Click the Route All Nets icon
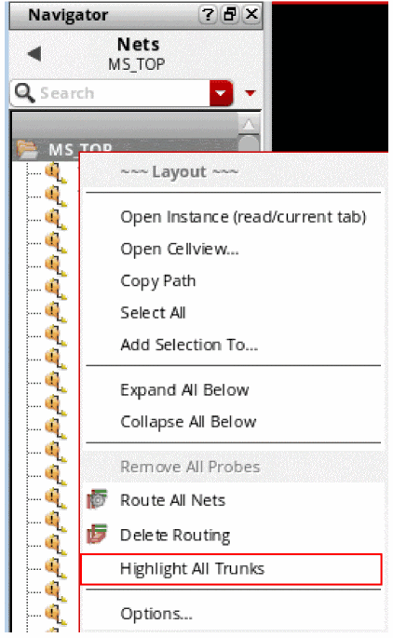The image size is (393, 638). pos(97,499)
